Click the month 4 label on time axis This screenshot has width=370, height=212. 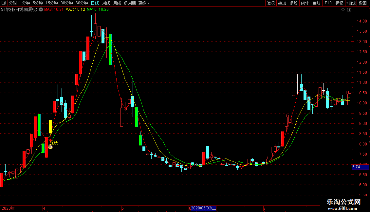44,208
